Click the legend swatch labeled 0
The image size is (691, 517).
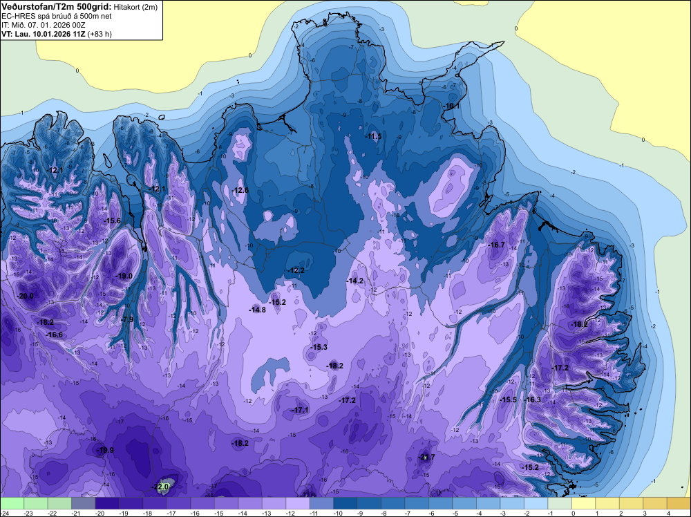583,503
